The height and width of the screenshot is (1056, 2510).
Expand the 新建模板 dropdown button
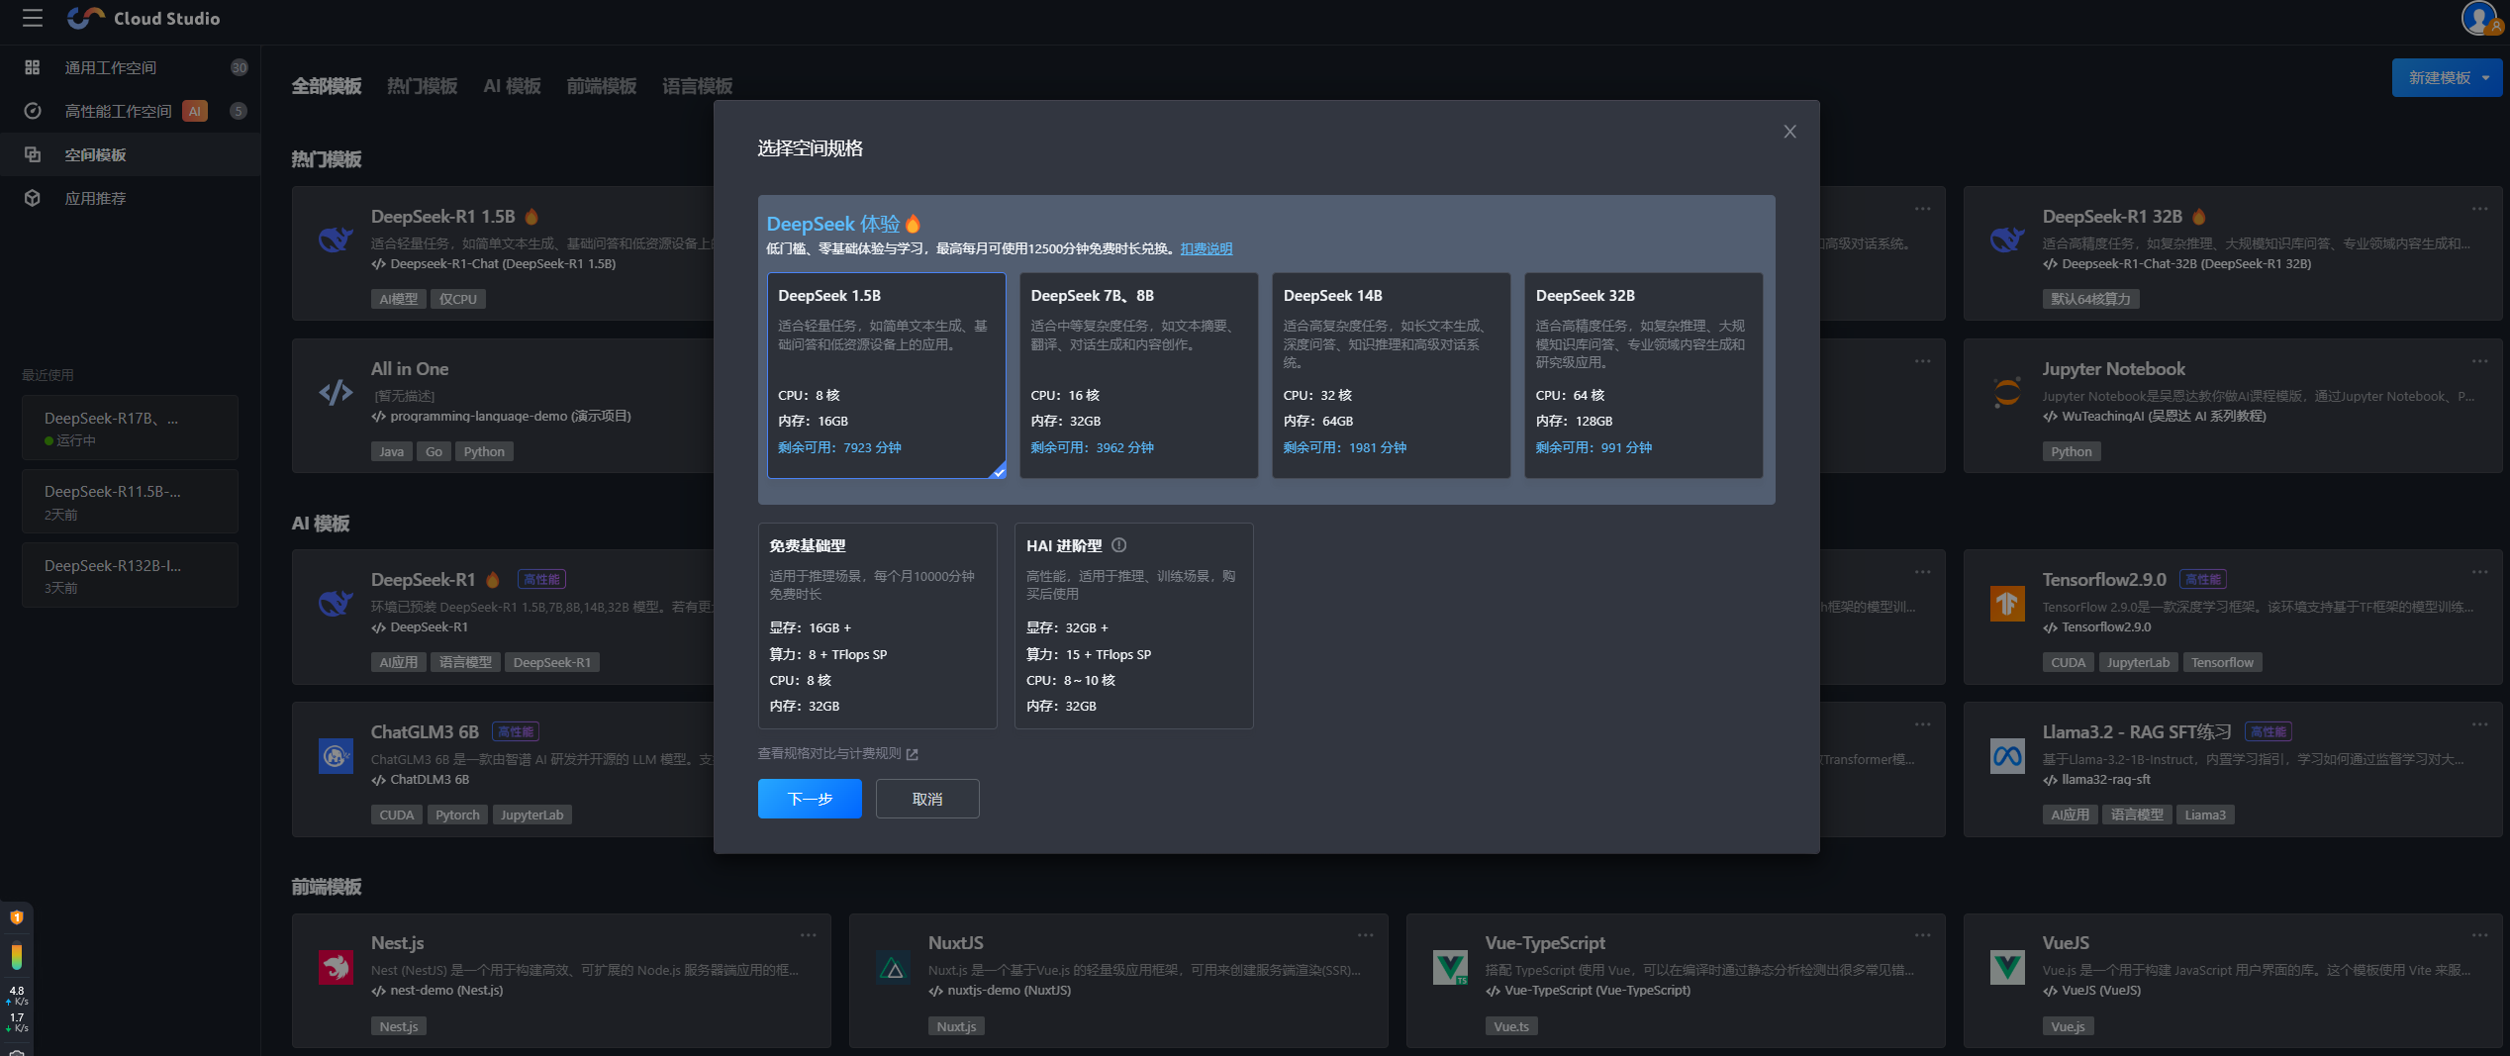(x=2447, y=77)
